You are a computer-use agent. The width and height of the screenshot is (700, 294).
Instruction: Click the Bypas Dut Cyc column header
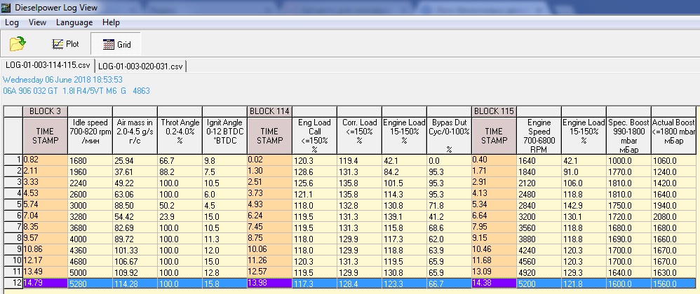449,135
